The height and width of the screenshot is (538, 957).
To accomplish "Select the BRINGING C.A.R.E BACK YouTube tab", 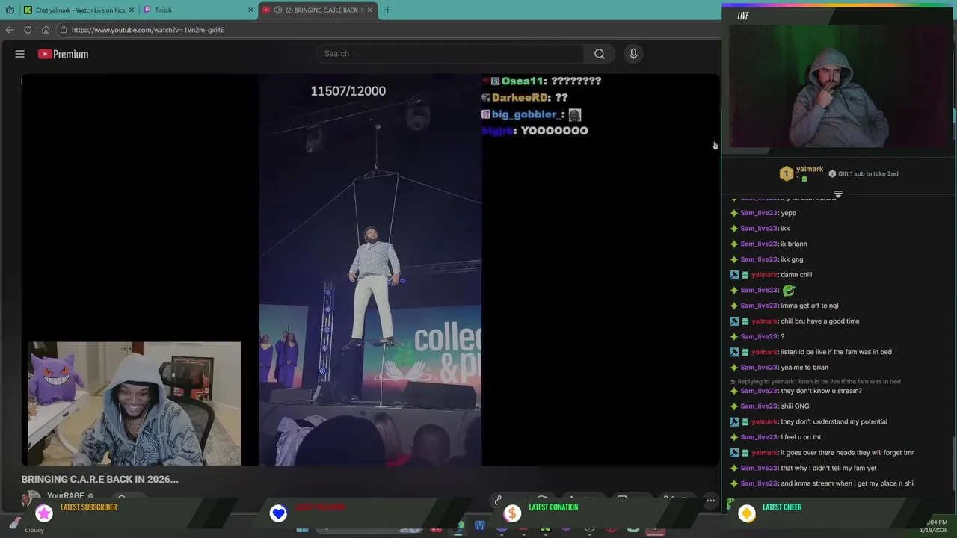I will coord(318,10).
